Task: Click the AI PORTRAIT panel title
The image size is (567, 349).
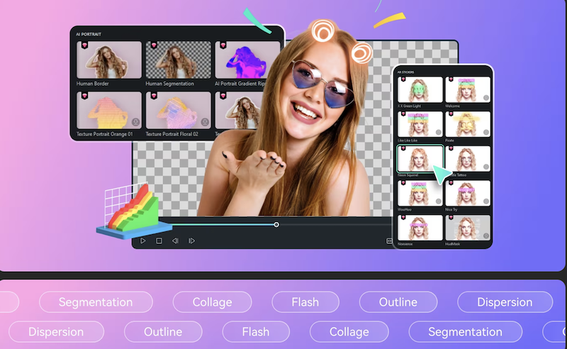Action: 88,34
